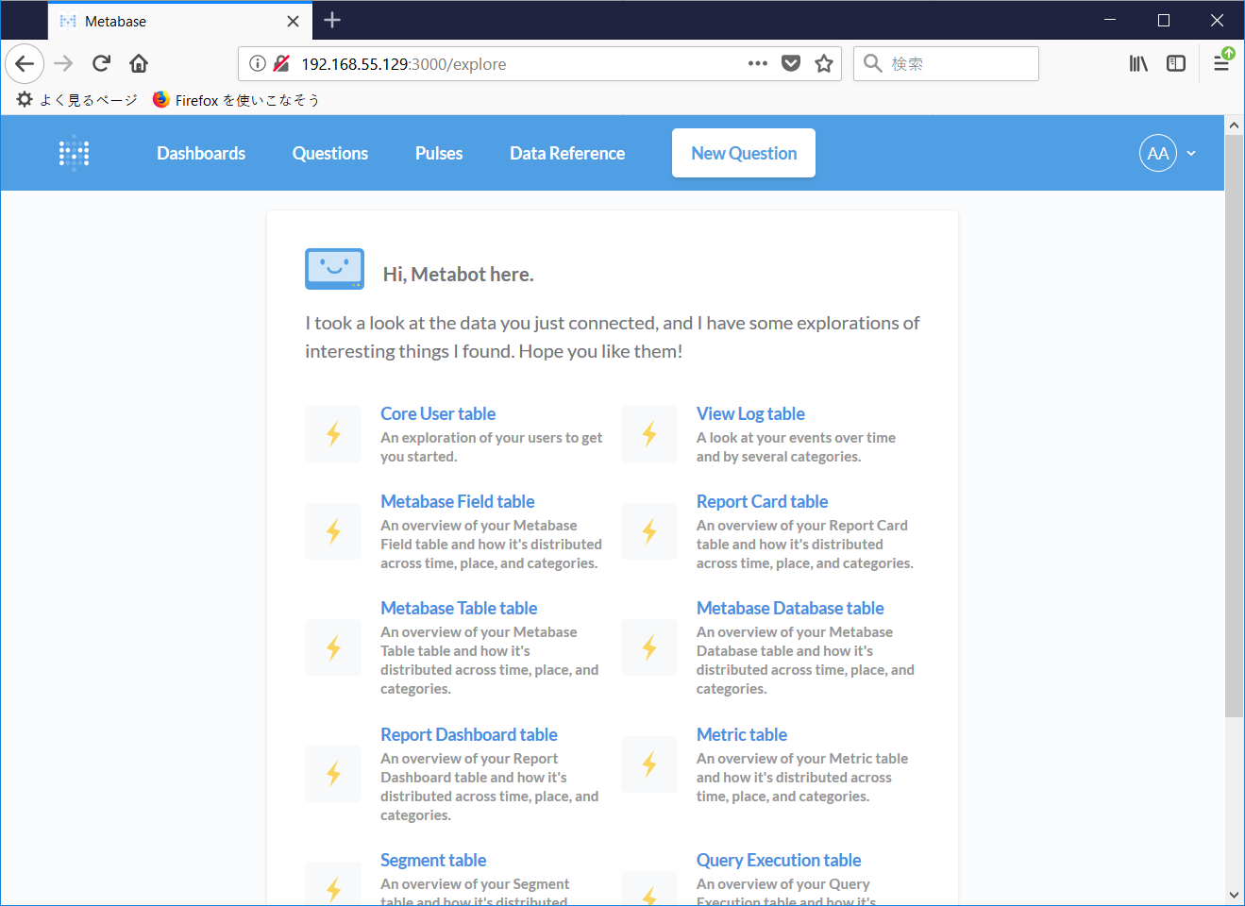Open the Firefox hamburger menu
This screenshot has width=1245, height=906.
[x=1221, y=63]
